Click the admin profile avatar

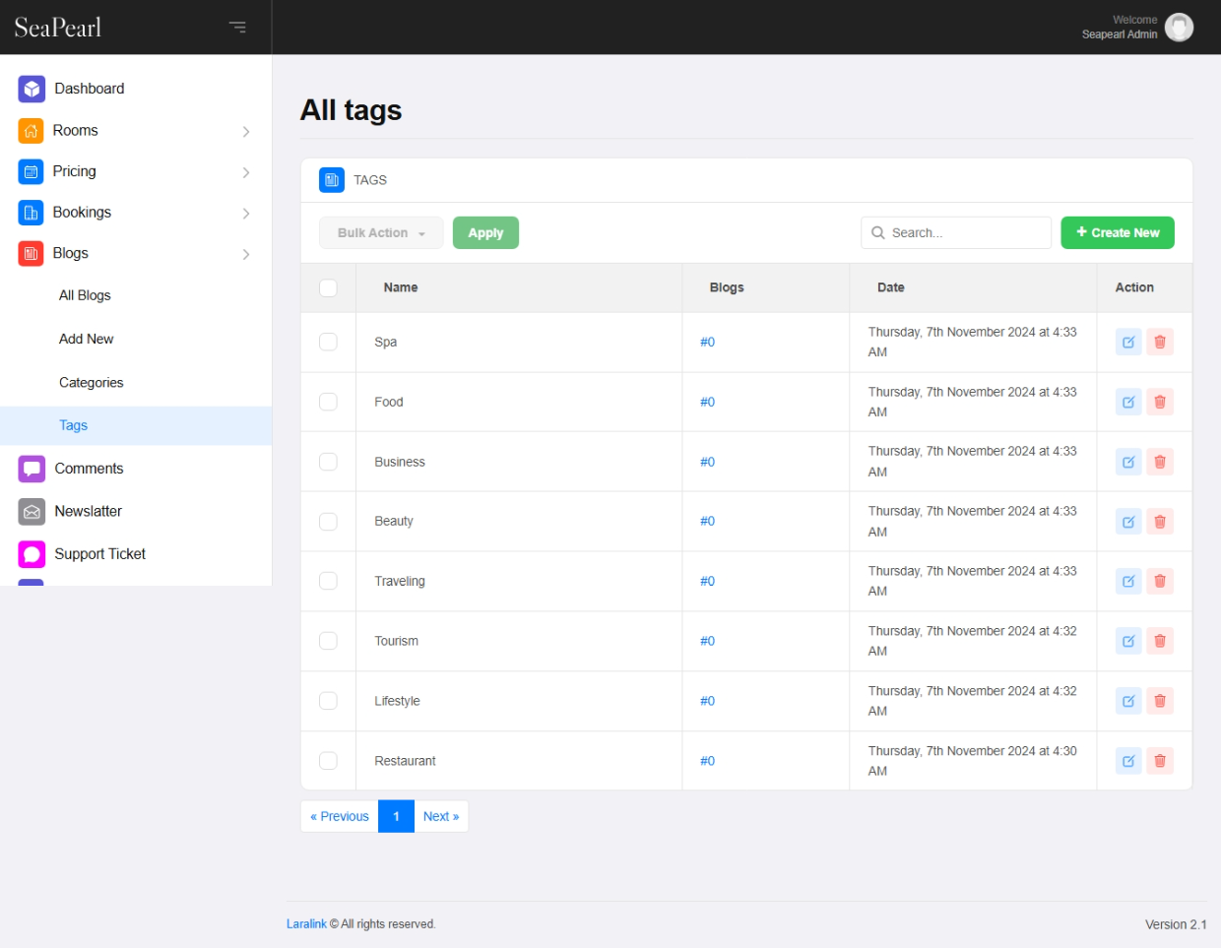point(1179,27)
